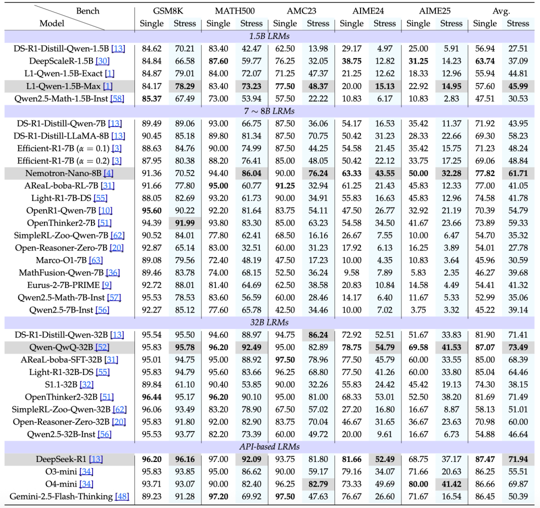540x508 pixels.
Task: Select the 61.71 score on Nemotron-Nano-8B row
Action: pos(518,173)
